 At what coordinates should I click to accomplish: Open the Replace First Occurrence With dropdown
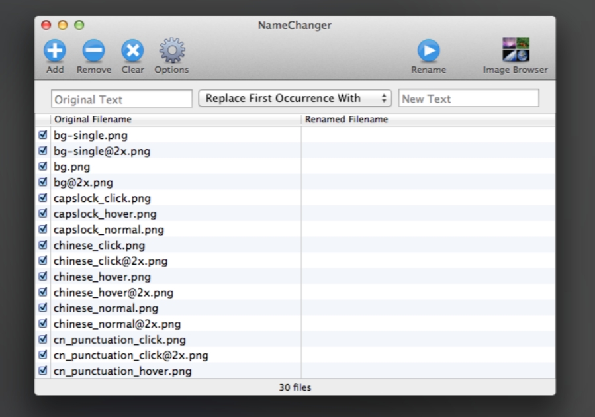[295, 98]
